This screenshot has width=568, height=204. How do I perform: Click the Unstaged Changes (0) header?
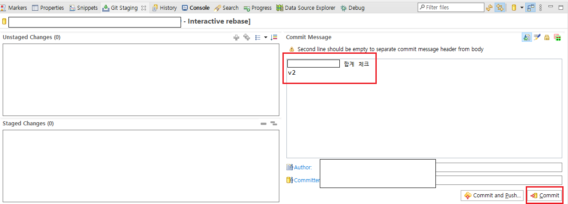pos(32,37)
